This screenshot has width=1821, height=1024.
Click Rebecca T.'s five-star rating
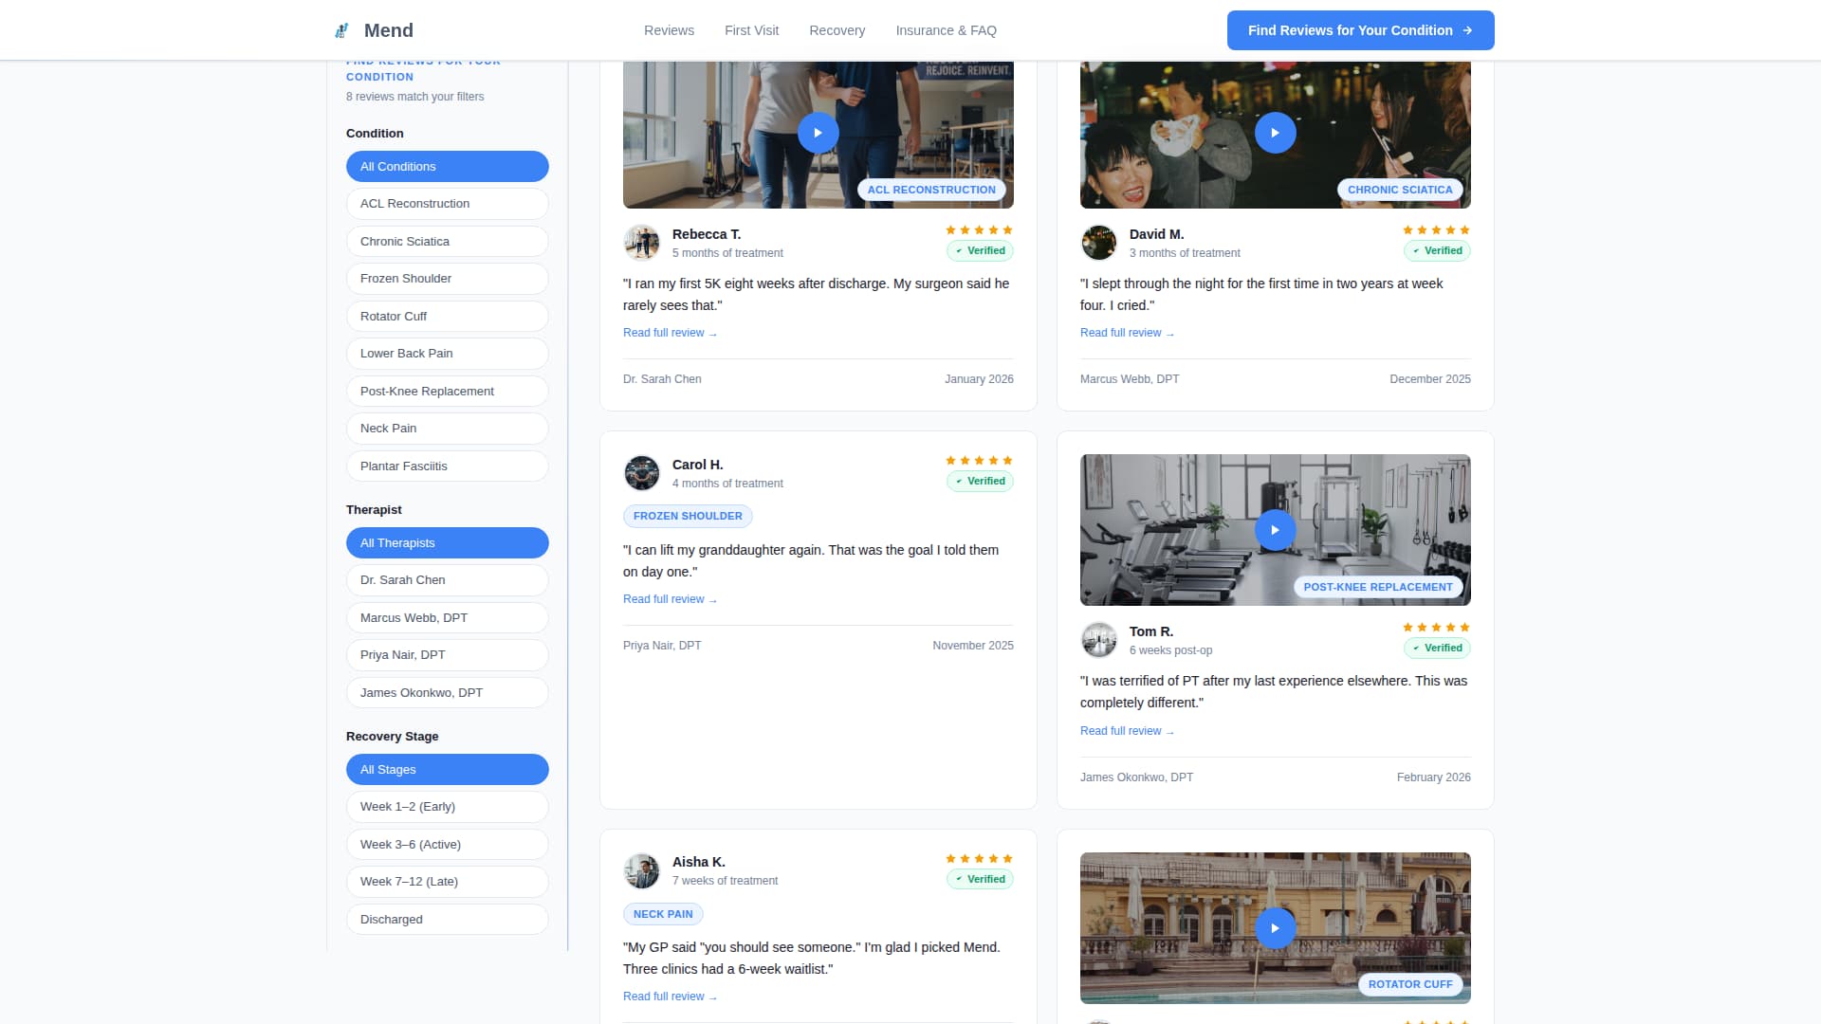(979, 230)
